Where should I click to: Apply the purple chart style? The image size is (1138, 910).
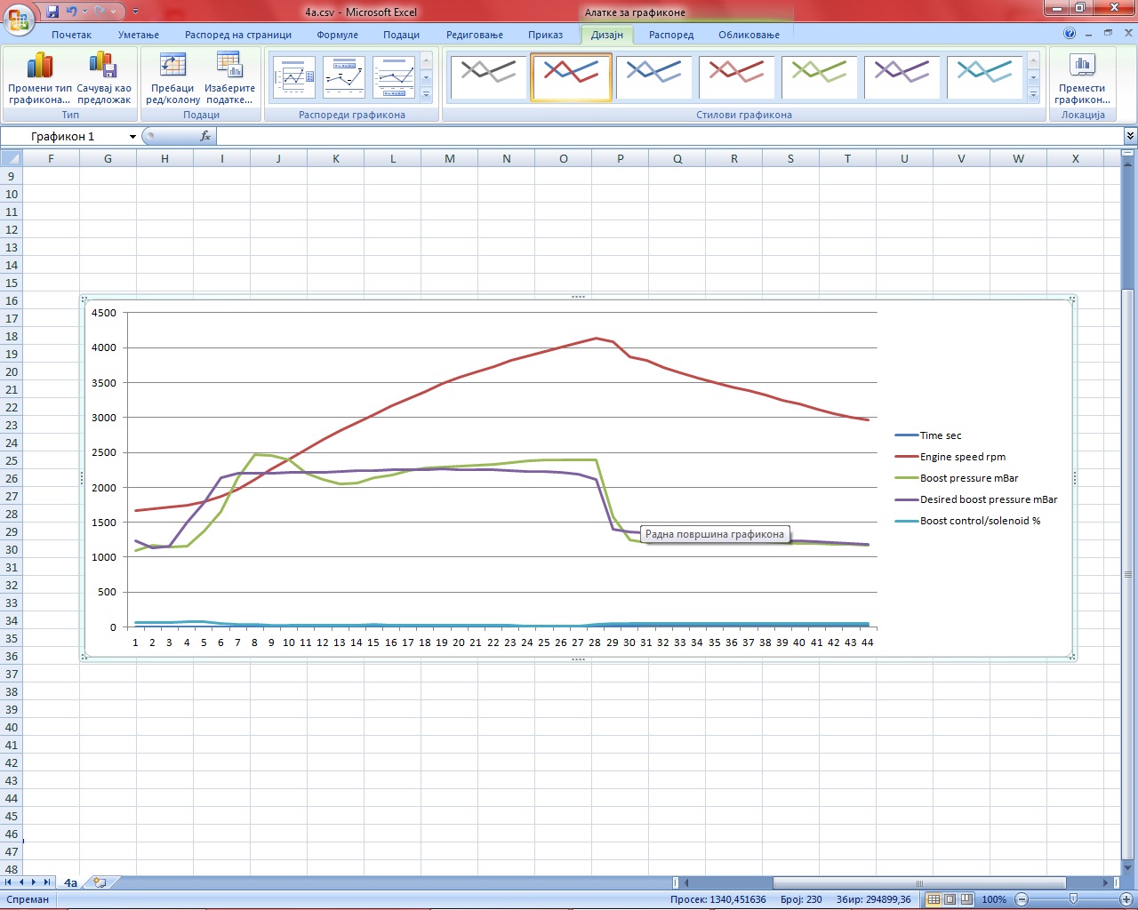(902, 77)
